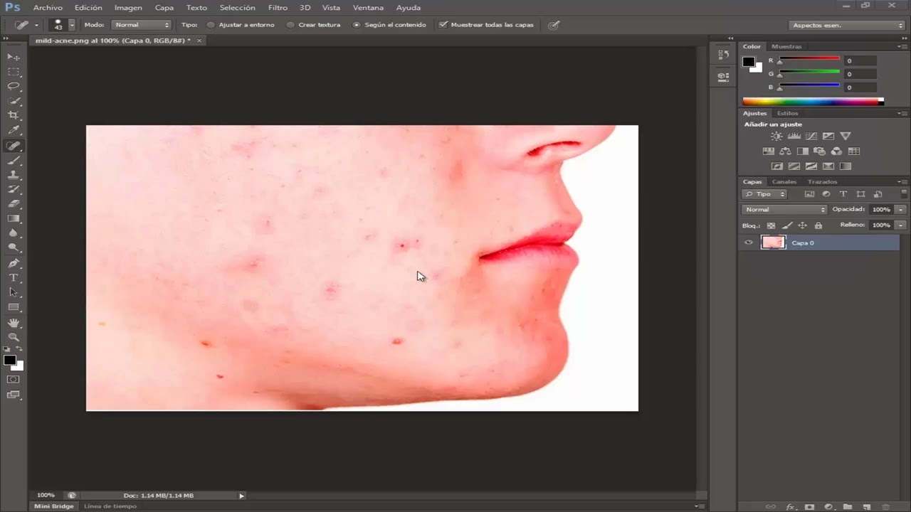Open the Mini Bridge tab

tap(54, 506)
